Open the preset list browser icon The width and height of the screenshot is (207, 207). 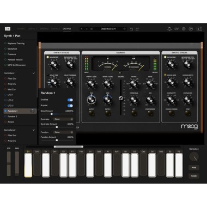tap(92, 29)
